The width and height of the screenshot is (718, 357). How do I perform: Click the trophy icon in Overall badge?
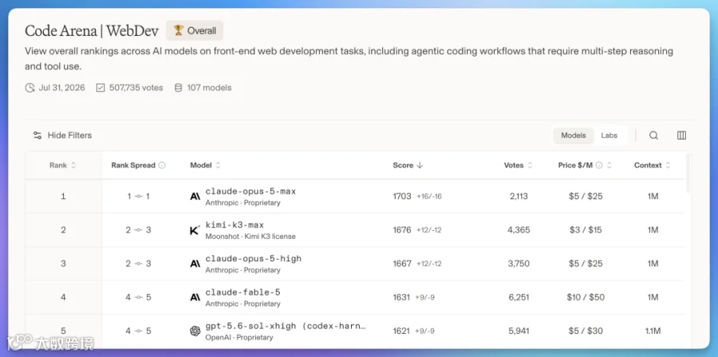(x=179, y=30)
